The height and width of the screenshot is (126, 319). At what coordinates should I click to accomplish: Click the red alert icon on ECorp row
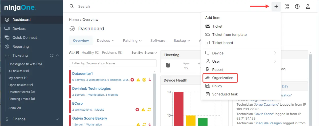click(137, 110)
